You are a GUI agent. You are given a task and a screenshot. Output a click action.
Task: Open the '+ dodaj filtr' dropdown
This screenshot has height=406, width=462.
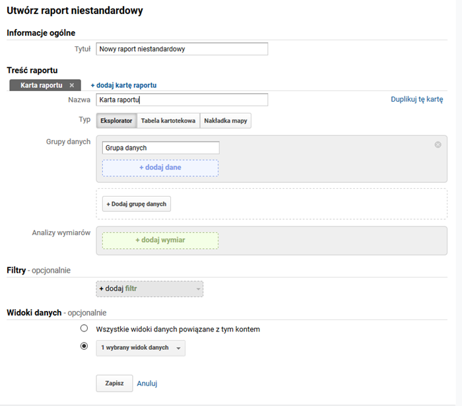(150, 288)
